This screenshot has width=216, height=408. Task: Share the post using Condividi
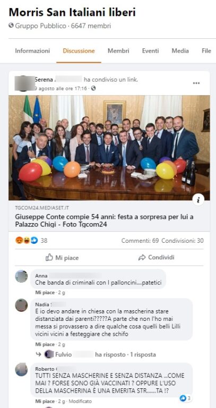click(x=156, y=258)
